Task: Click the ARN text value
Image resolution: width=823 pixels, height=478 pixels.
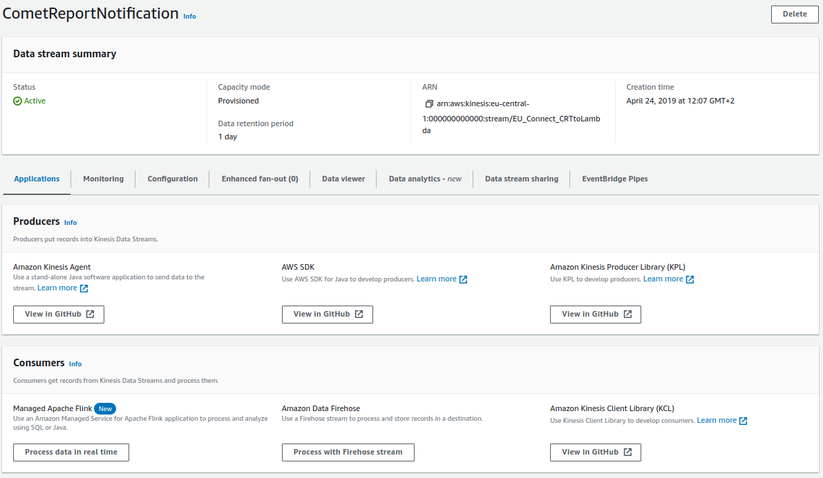Action: click(511, 117)
